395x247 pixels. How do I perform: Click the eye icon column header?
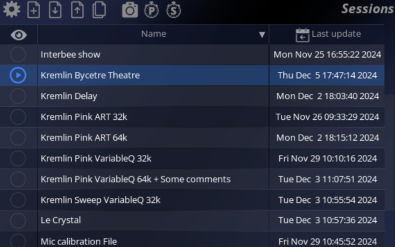[19, 35]
